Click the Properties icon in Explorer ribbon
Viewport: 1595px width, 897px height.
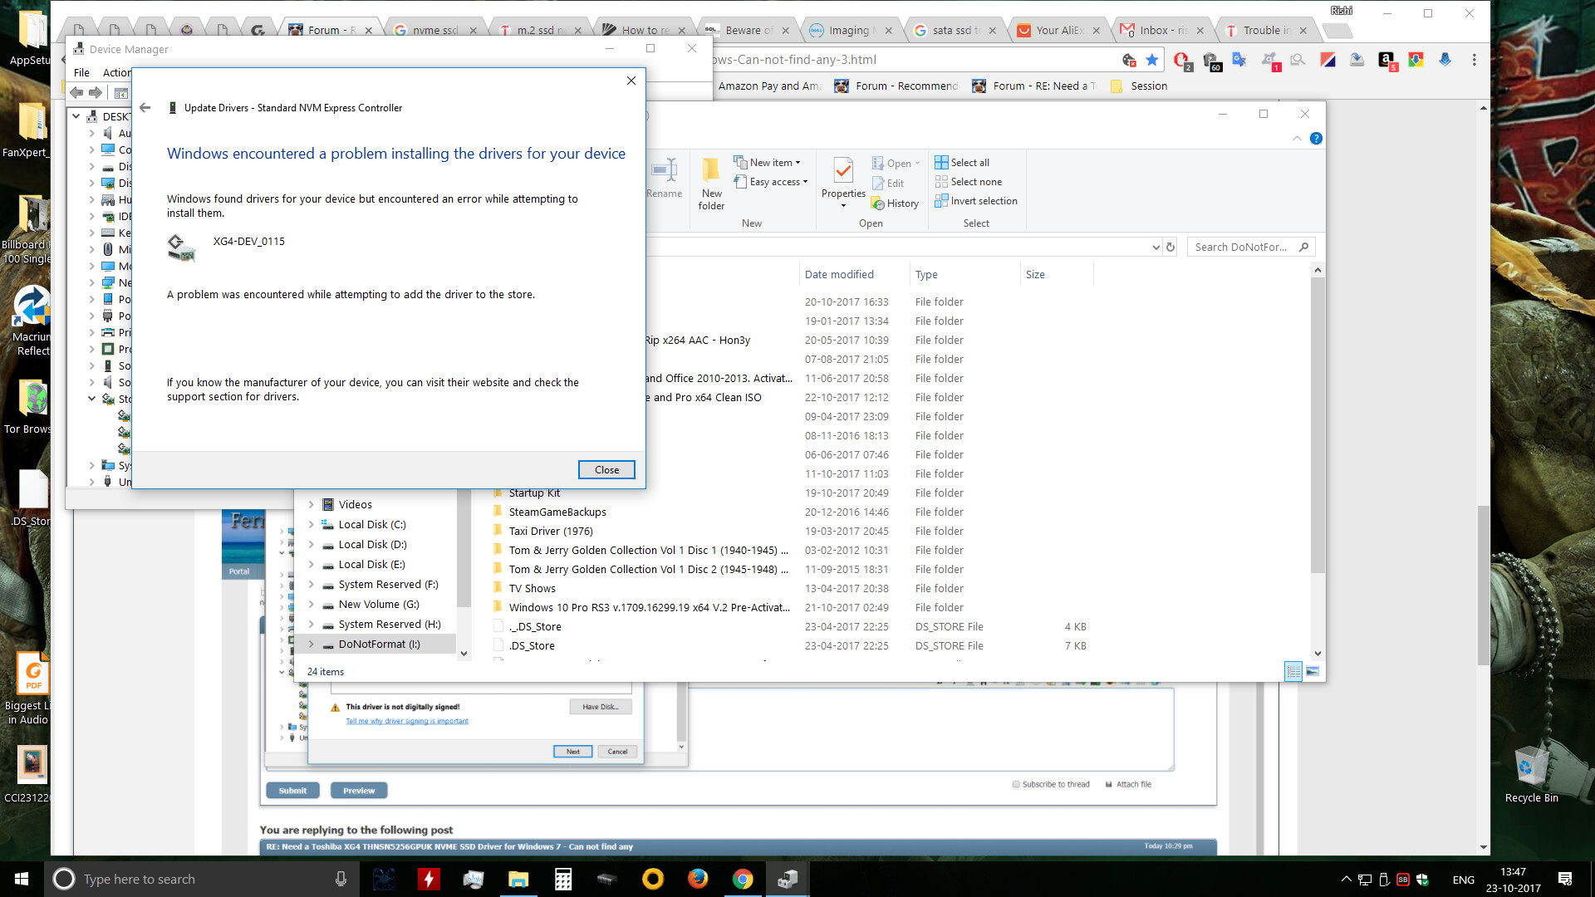843,172
